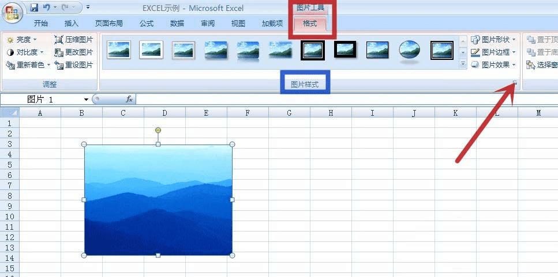
Task: Open the 亮度 brightness dropdown
Action: click(x=21, y=39)
